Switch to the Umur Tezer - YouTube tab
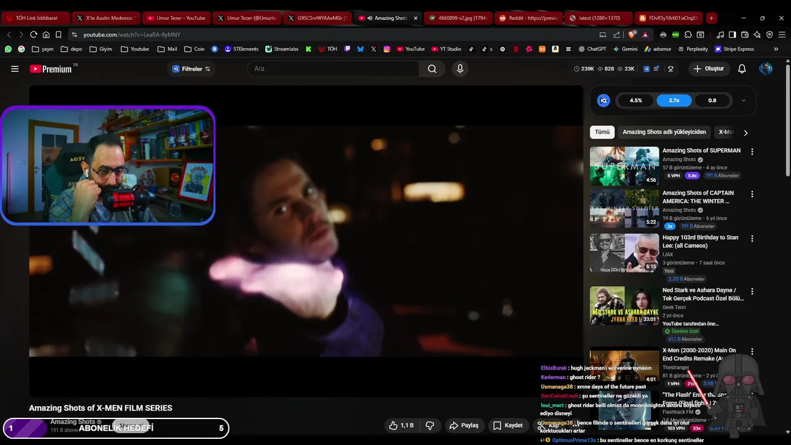Image resolution: width=791 pixels, height=445 pixels. [176, 18]
